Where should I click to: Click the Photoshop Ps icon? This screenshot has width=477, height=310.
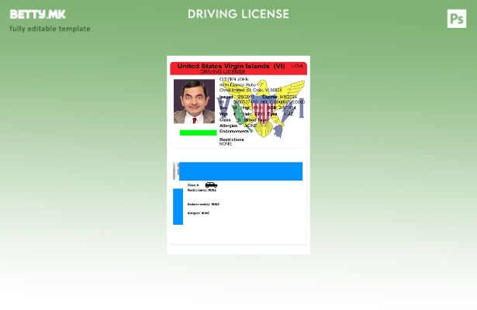[457, 19]
